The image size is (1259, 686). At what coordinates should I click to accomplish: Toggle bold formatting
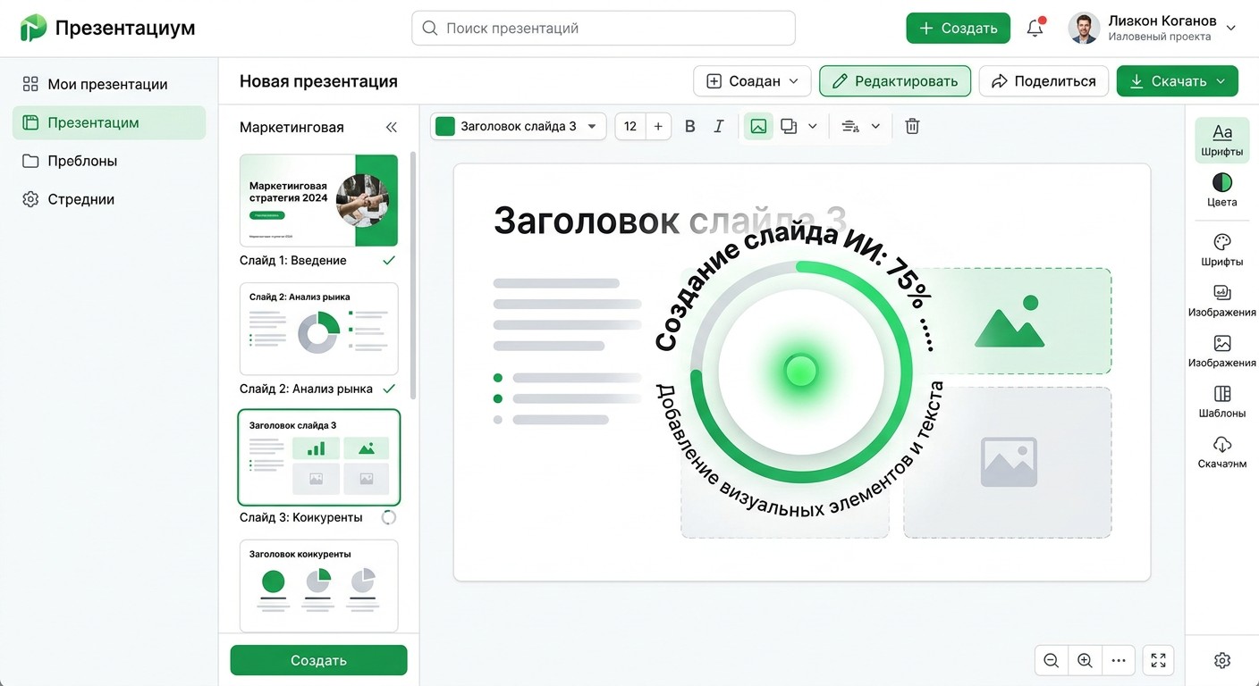(x=689, y=126)
